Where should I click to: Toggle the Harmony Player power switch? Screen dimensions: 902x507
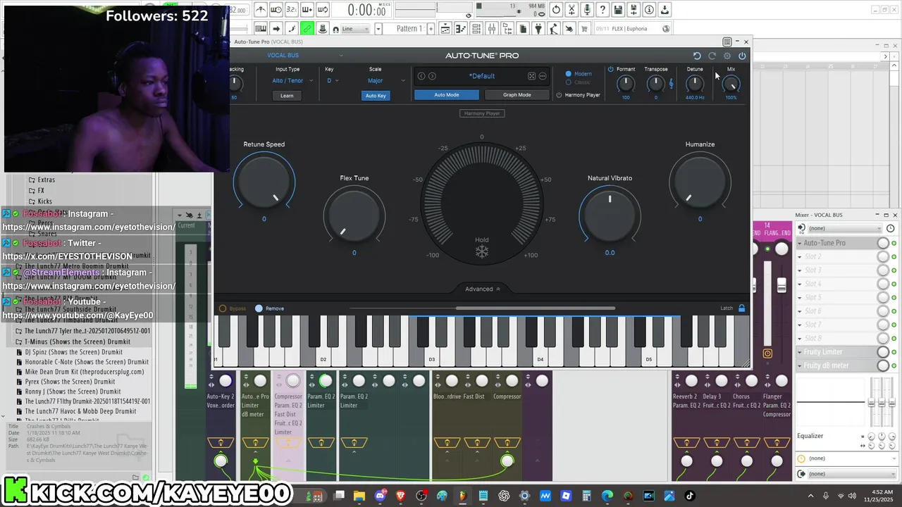click(559, 95)
